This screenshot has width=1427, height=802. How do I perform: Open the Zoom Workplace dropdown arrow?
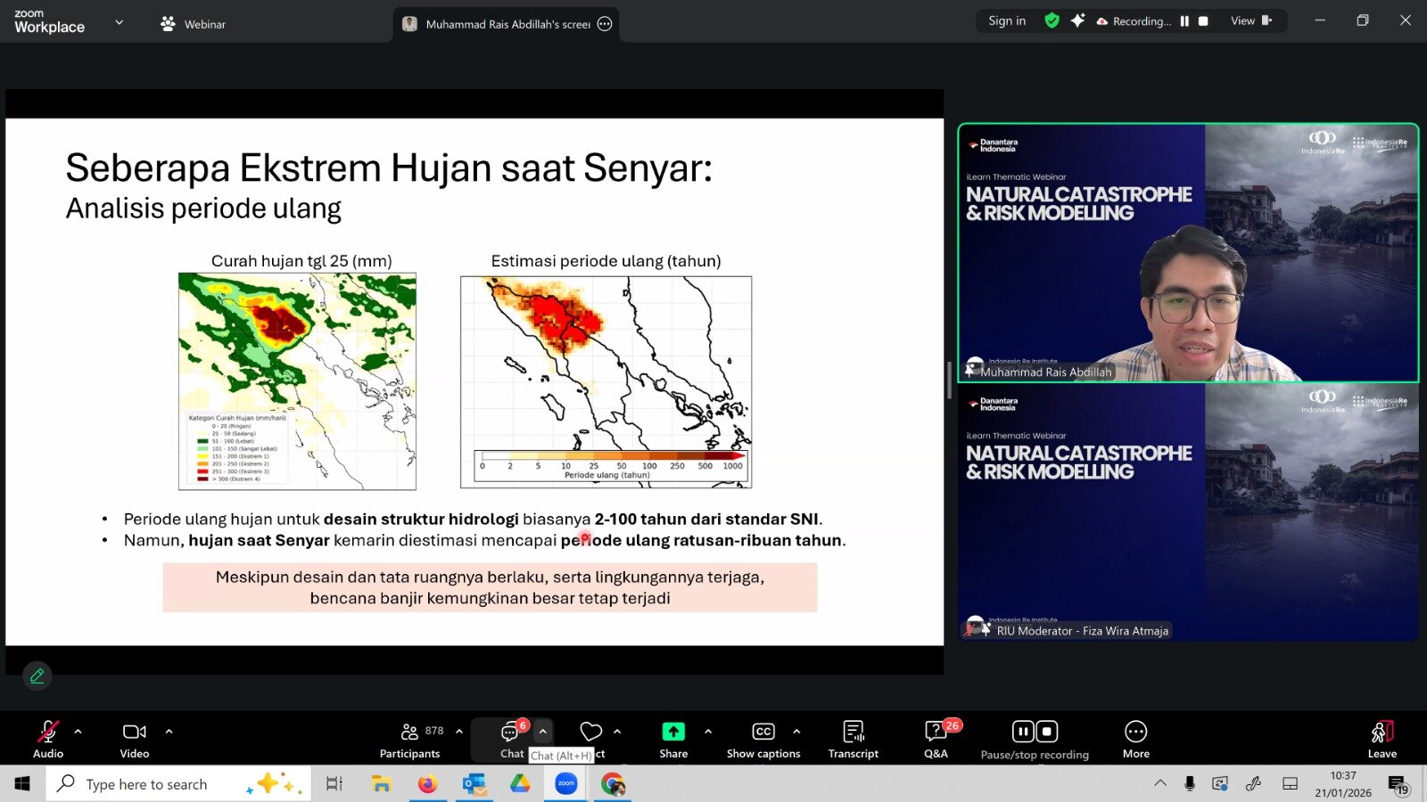click(120, 22)
